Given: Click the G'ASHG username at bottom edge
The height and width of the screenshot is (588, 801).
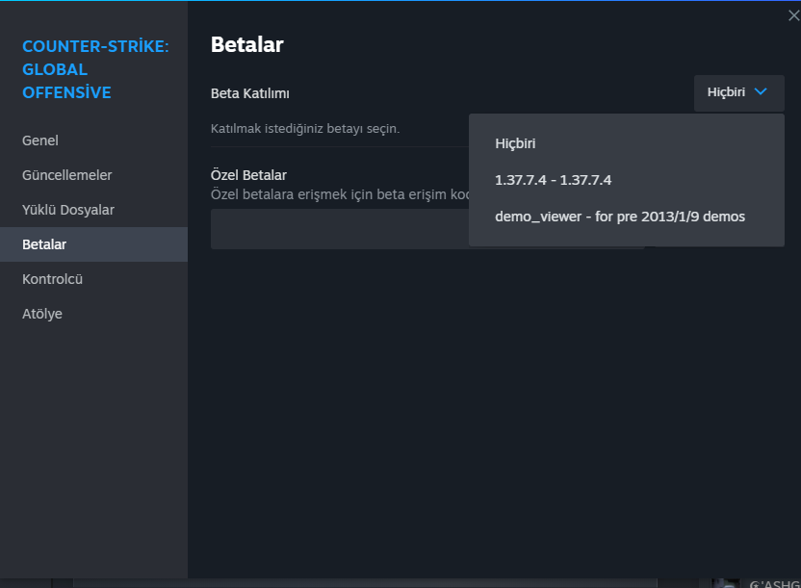Looking at the screenshot, I should [773, 583].
